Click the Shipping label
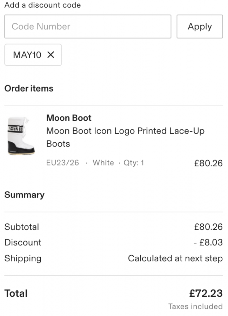This screenshot has height=316, width=228. (x=23, y=258)
